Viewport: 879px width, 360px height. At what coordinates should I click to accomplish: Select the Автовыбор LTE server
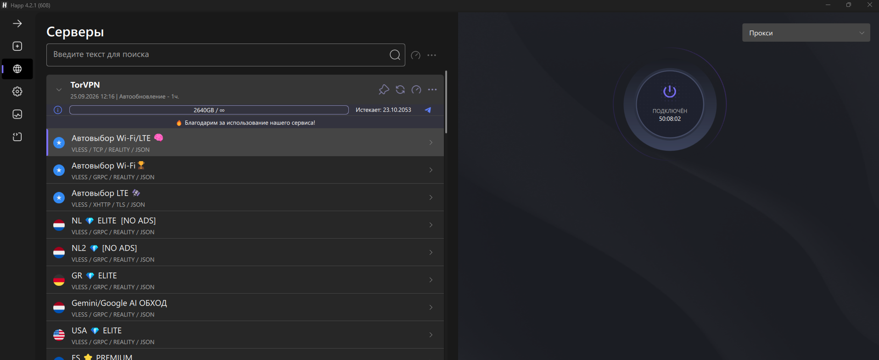(x=245, y=197)
